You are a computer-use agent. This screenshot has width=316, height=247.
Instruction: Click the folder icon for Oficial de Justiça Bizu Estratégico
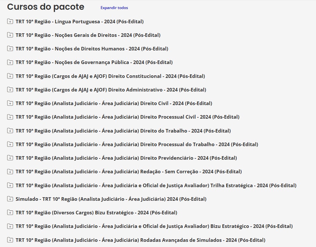click(x=10, y=226)
